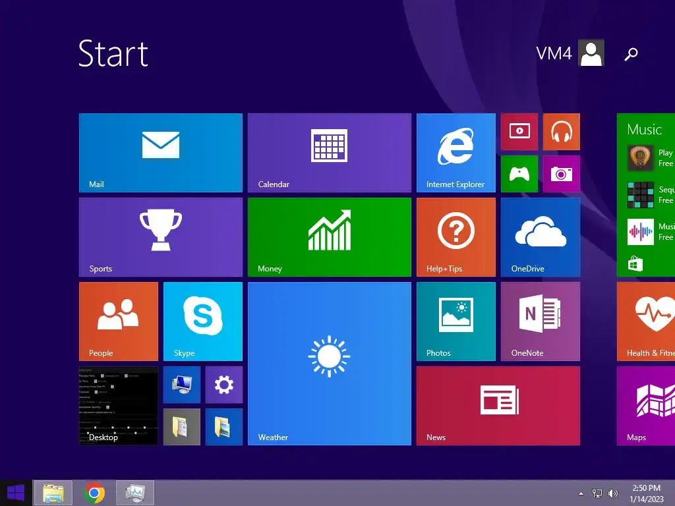675x506 pixels.
Task: Open the PC settings gear tile
Action: (224, 385)
